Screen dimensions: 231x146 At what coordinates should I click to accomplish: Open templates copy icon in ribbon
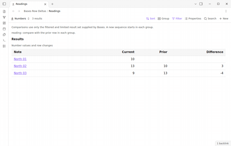point(4,35)
